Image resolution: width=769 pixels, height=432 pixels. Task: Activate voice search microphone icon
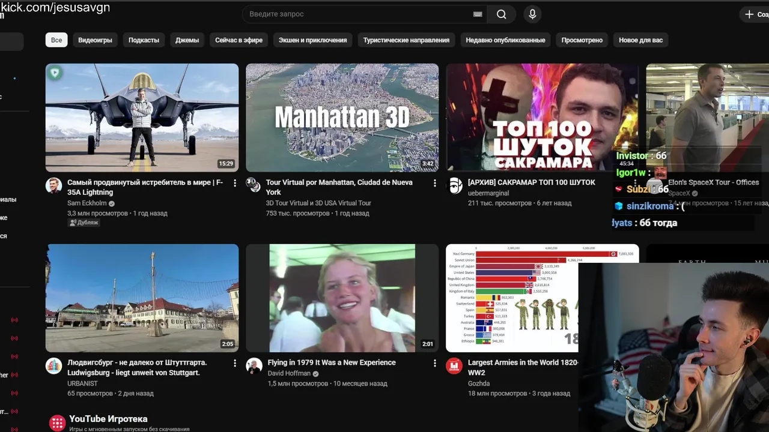[532, 14]
